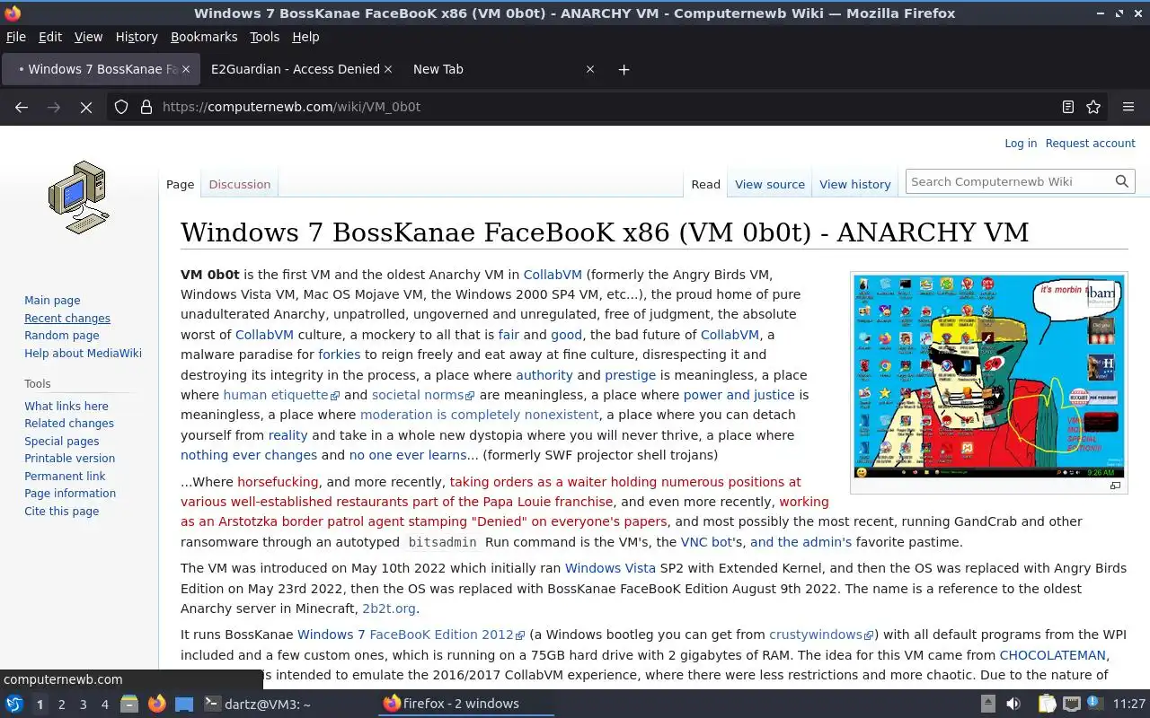
Task: Click the wiki search magnifier icon
Action: [x=1121, y=181]
